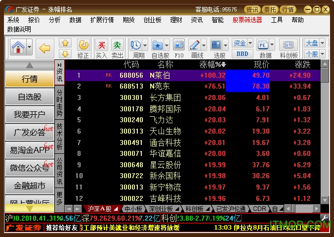
Task: Open the PE 数据 icon
Action: click(x=263, y=45)
